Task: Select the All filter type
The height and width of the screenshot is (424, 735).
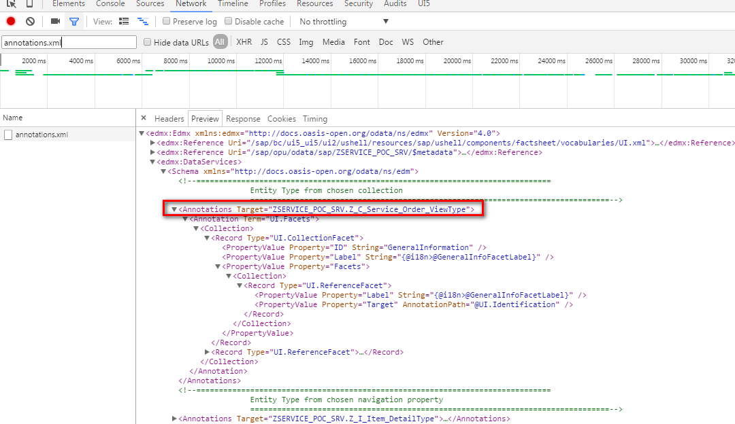Action: (x=220, y=41)
